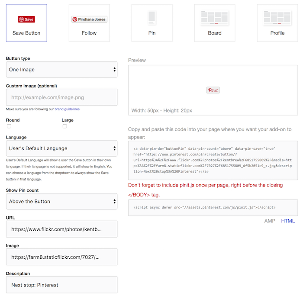The width and height of the screenshot is (303, 296).
Task: Click the pinit.js script code box
Action: click(x=213, y=208)
